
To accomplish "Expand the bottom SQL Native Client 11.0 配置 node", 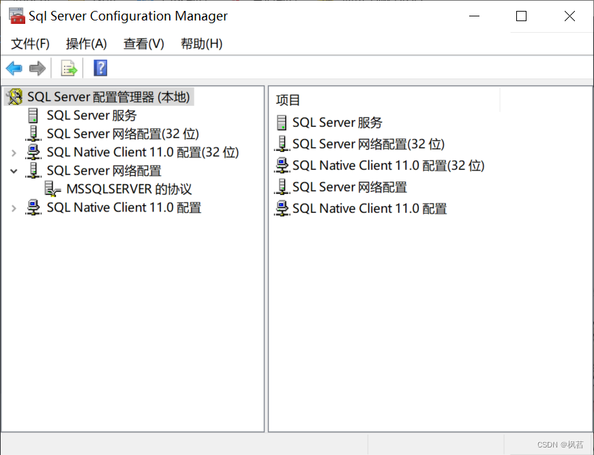I will 14,208.
